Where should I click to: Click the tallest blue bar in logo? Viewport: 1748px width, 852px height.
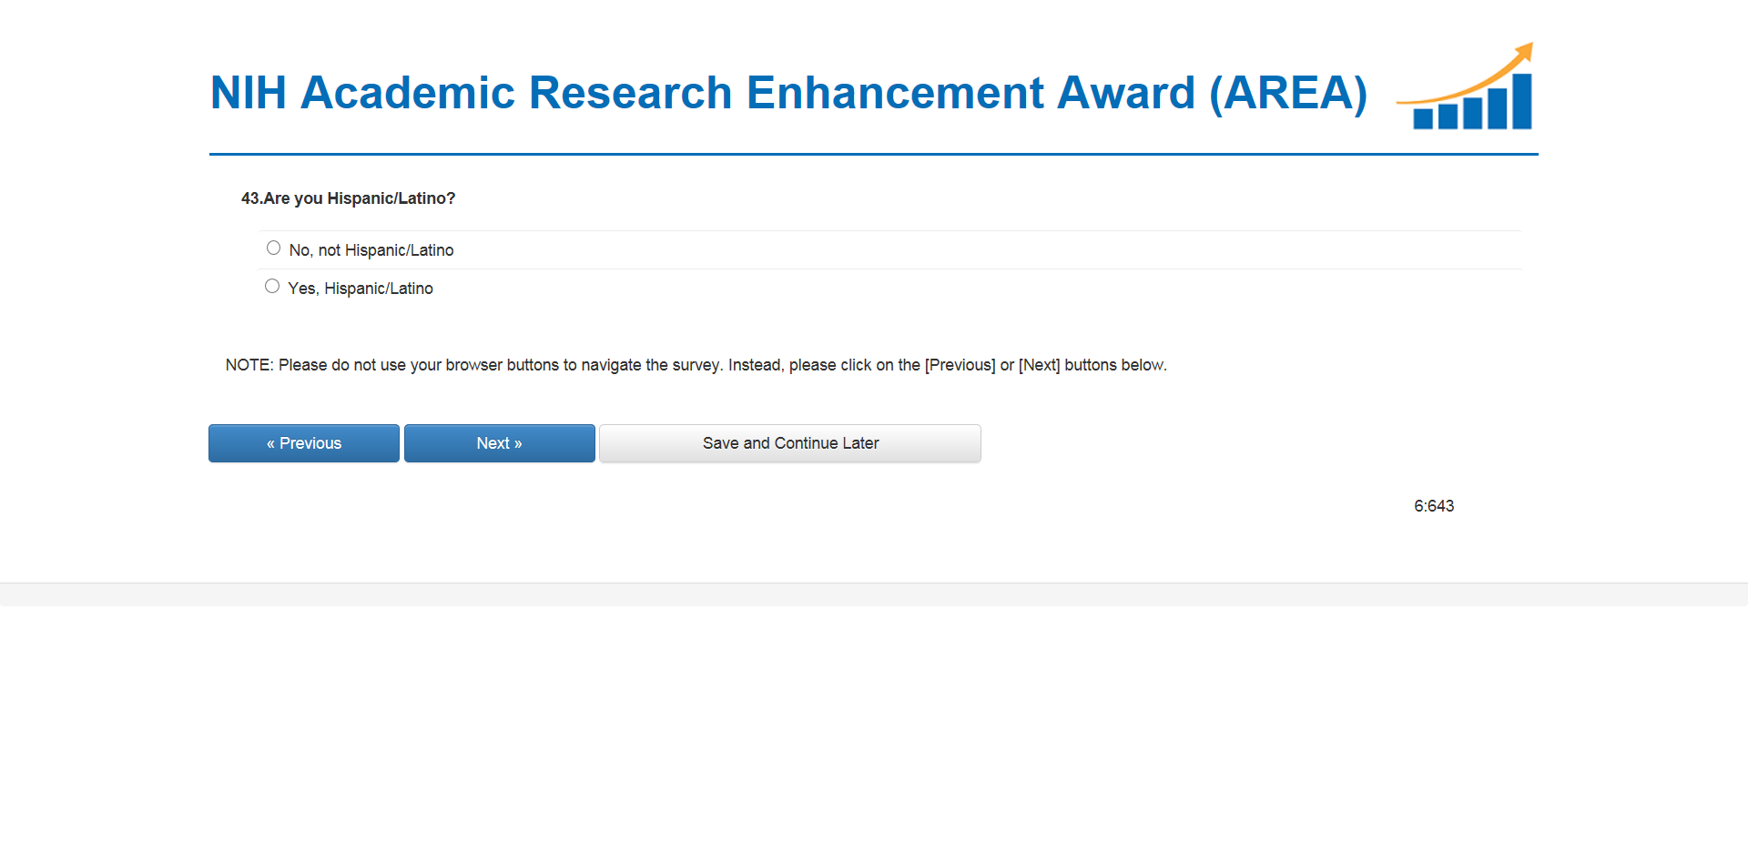[1521, 100]
